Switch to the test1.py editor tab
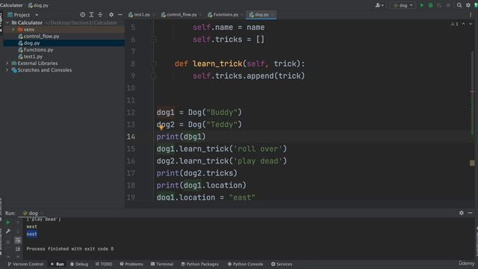This screenshot has height=269, width=478. coord(140,15)
